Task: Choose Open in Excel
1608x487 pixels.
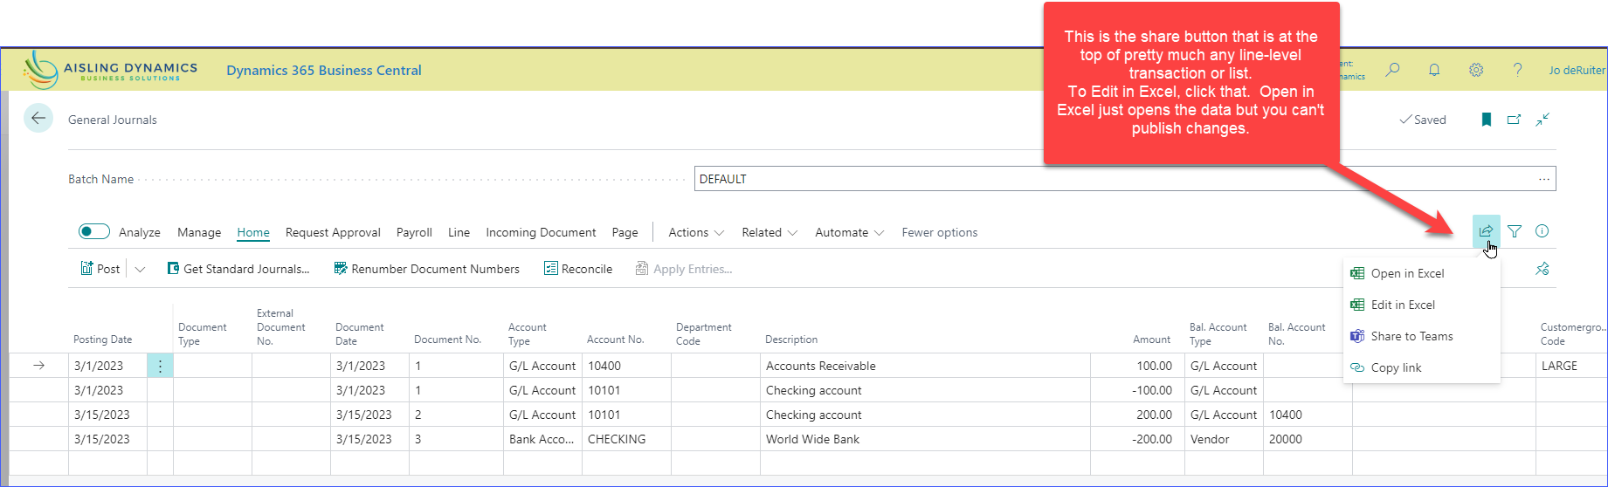Action: pos(1422,273)
